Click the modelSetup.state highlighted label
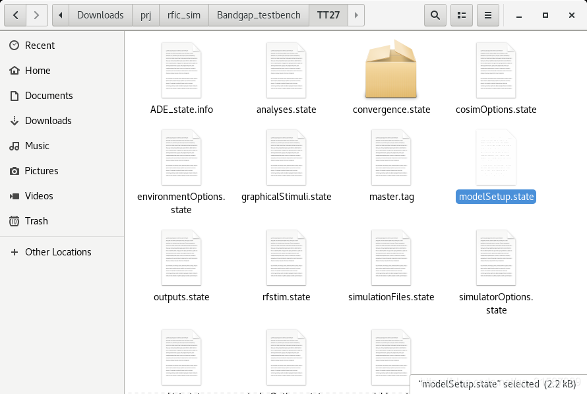 pyautogui.click(x=496, y=197)
